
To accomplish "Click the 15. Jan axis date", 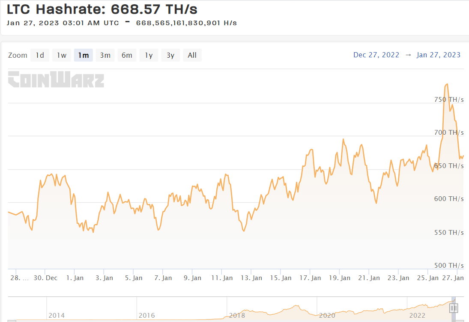I will 281,278.
